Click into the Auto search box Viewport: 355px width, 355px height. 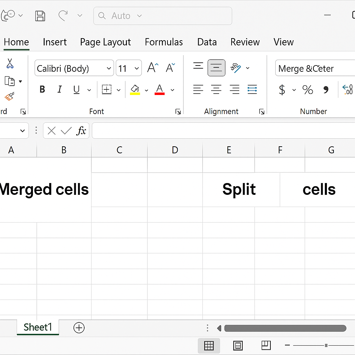click(x=163, y=16)
